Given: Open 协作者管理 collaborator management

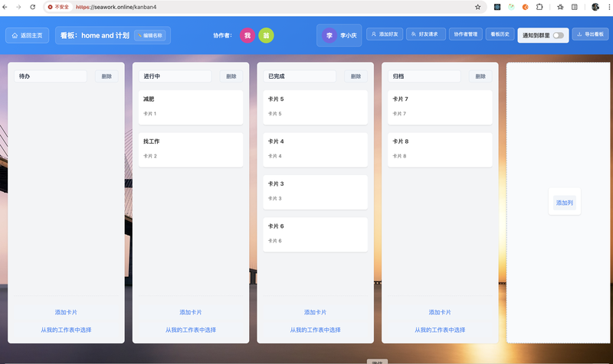Looking at the screenshot, I should [466, 34].
